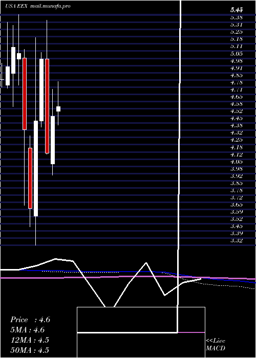Click the 3.72 price axis label
Viewport: 256px width, 358px height.
[x=237, y=197]
